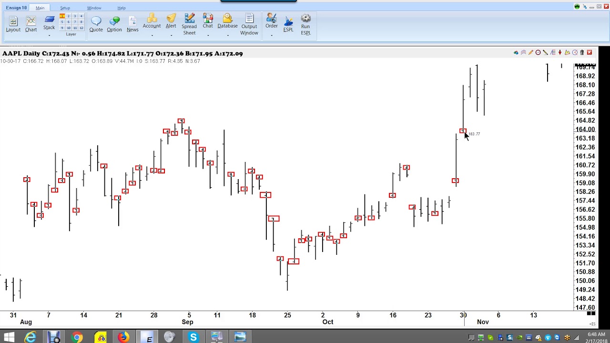Click the circle cycle tool icon

(x=575, y=52)
